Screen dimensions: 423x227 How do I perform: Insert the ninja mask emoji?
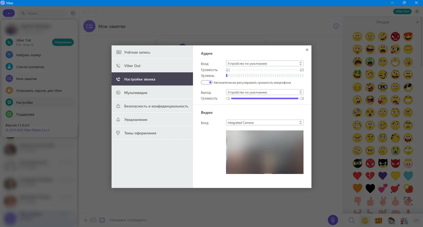[357, 163]
